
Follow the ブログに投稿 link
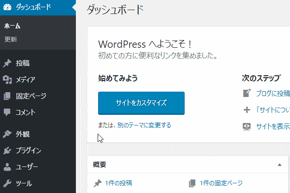[273, 93]
